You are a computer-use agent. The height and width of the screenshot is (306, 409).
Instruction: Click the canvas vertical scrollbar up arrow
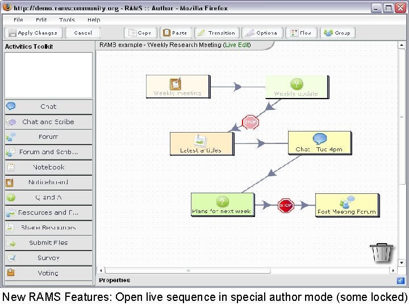click(x=402, y=45)
